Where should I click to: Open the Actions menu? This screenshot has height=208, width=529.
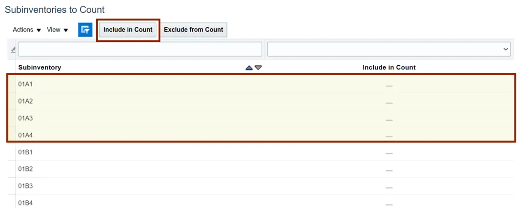pyautogui.click(x=27, y=30)
